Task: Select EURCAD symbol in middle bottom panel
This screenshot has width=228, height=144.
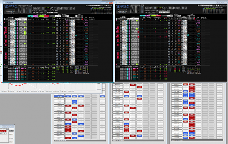Action: (x=117, y=96)
